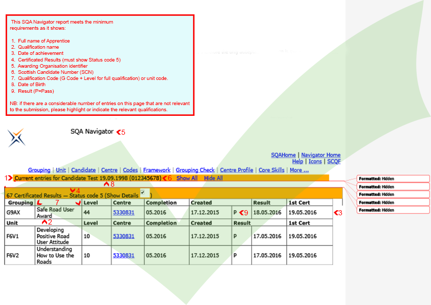The height and width of the screenshot is (305, 431).
Task: Open centre 5330831 in G9AX row
Action: pyautogui.click(x=124, y=213)
